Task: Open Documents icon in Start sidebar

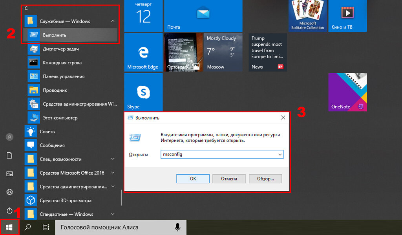Action: tap(9, 155)
